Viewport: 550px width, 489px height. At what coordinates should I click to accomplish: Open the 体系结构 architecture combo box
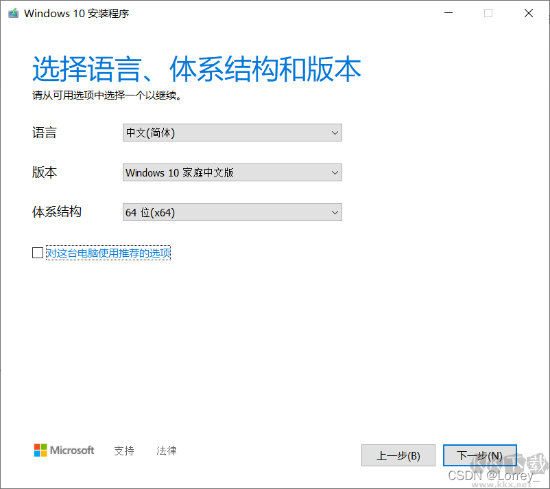[x=232, y=212]
